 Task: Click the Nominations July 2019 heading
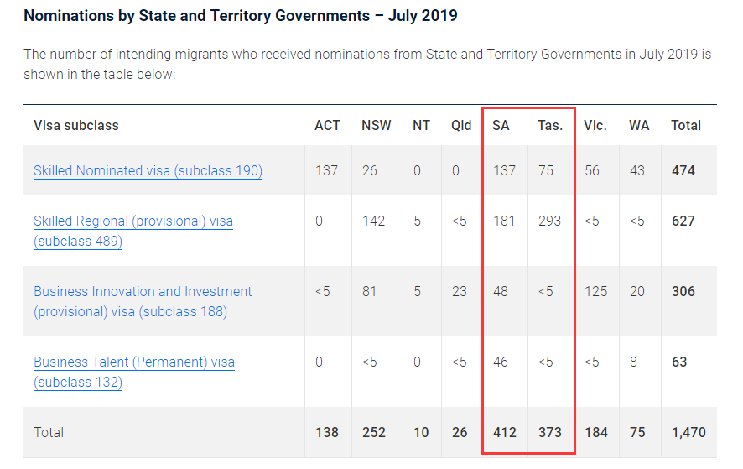click(241, 16)
